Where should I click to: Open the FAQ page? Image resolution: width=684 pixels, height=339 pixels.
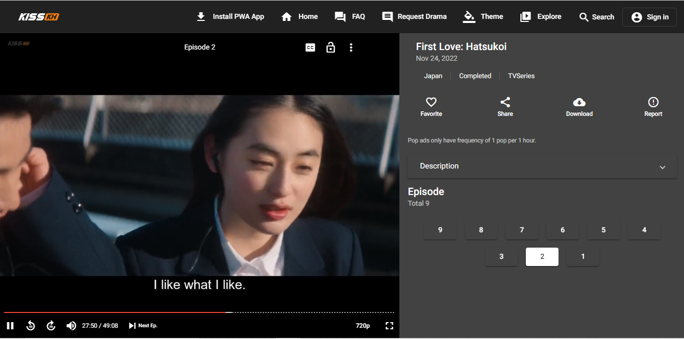(350, 17)
